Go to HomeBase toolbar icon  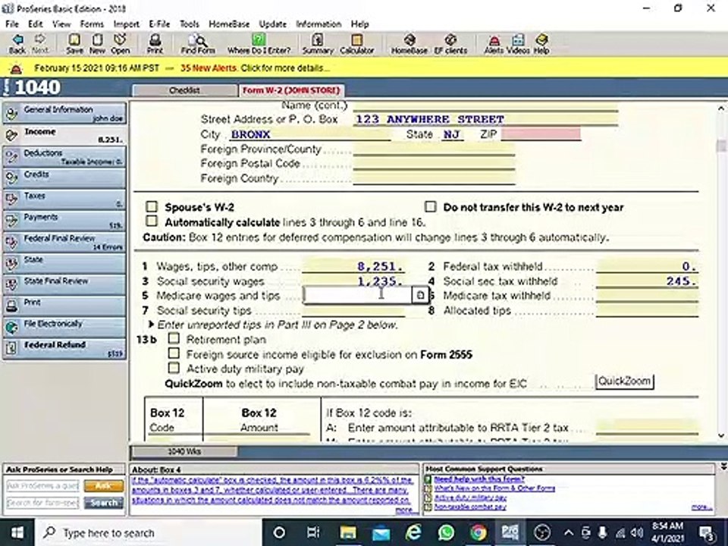[x=409, y=44]
